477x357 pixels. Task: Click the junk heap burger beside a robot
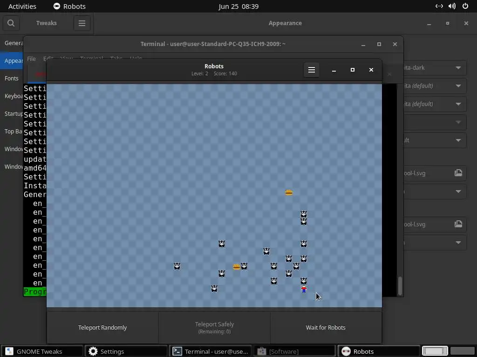tap(237, 266)
